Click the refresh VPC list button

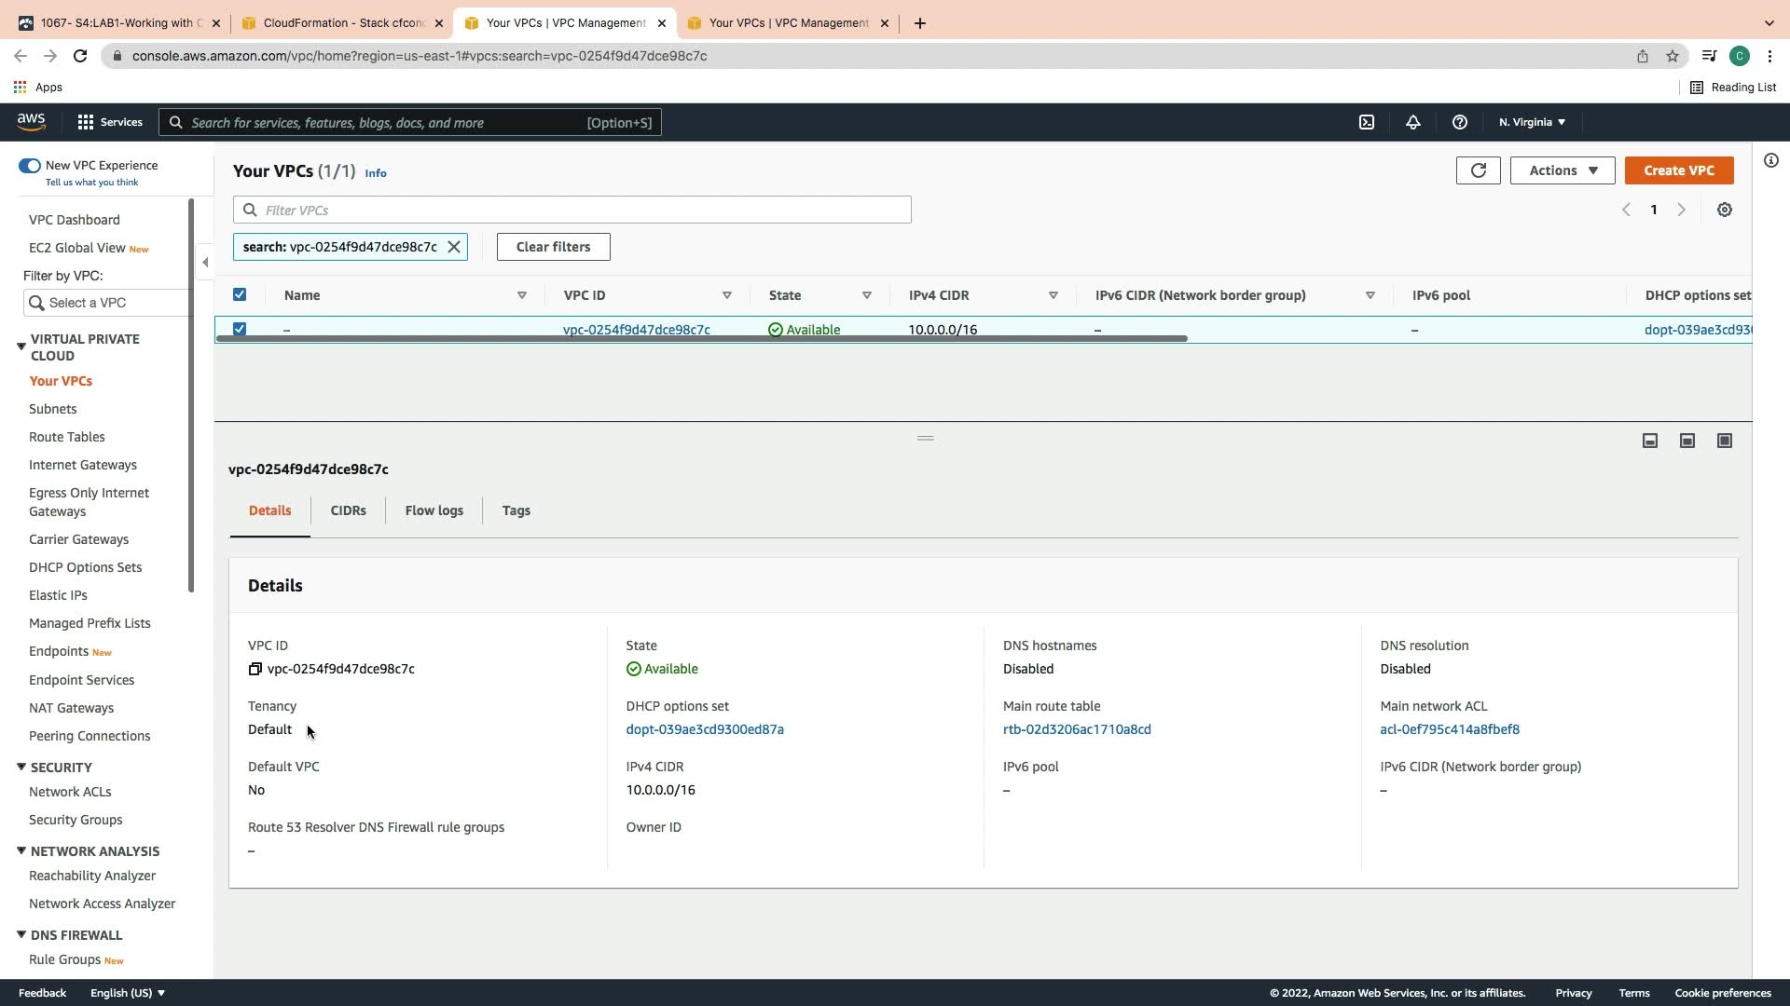click(x=1478, y=170)
